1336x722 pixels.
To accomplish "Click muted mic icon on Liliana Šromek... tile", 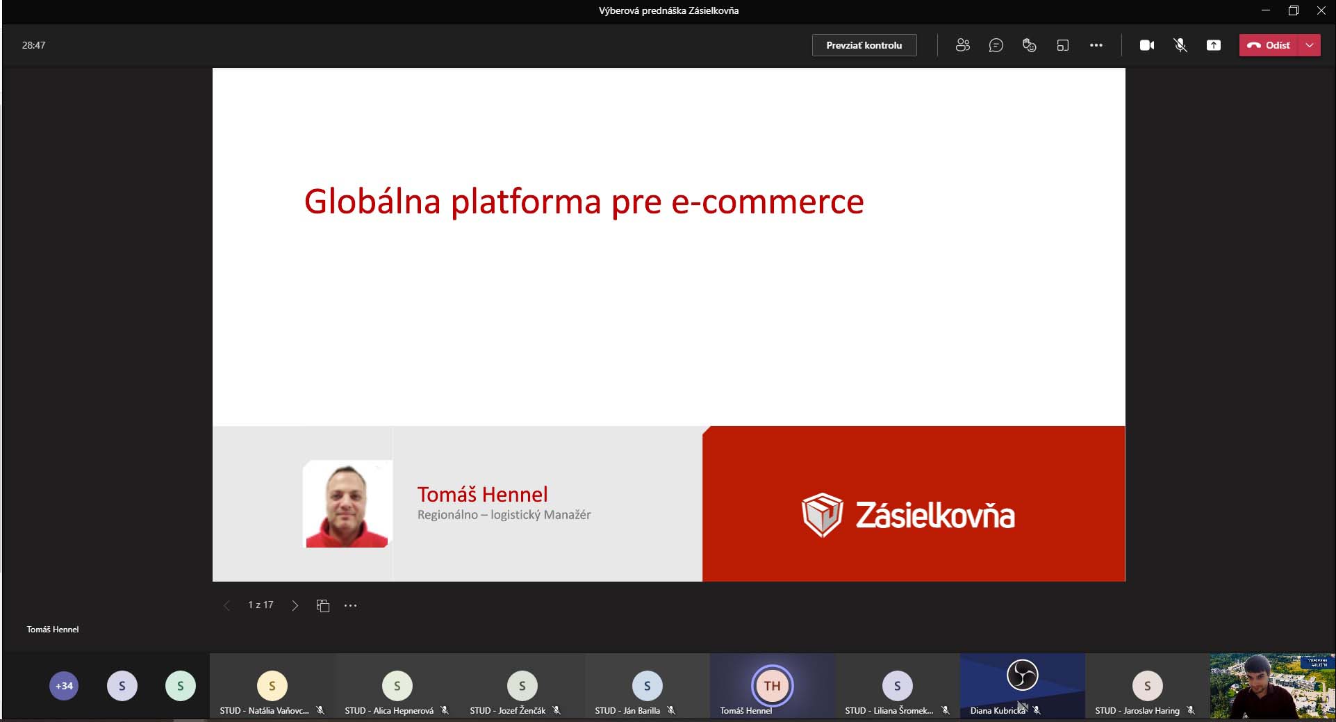I will [x=945, y=710].
